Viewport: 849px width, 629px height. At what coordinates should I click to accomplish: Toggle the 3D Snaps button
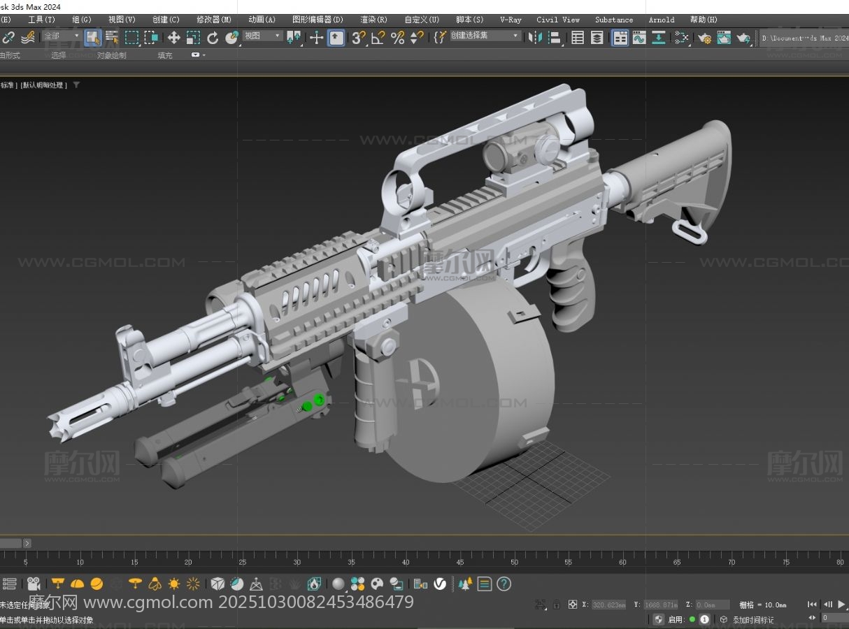359,38
